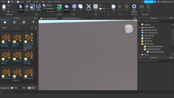Open the Recent tab in Toolbox
This screenshot has width=174, height=98.
click(24, 22)
